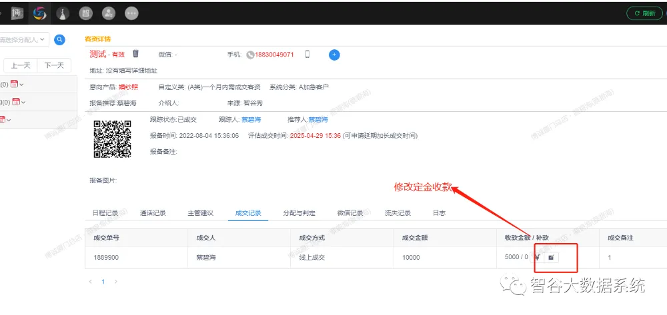Expand the second calendar row chevron in sidebar
The image size is (667, 315).
[23, 103]
